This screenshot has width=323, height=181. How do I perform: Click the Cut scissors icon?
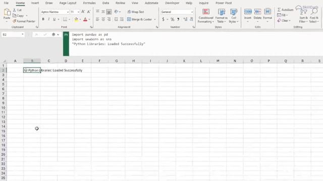15,10
